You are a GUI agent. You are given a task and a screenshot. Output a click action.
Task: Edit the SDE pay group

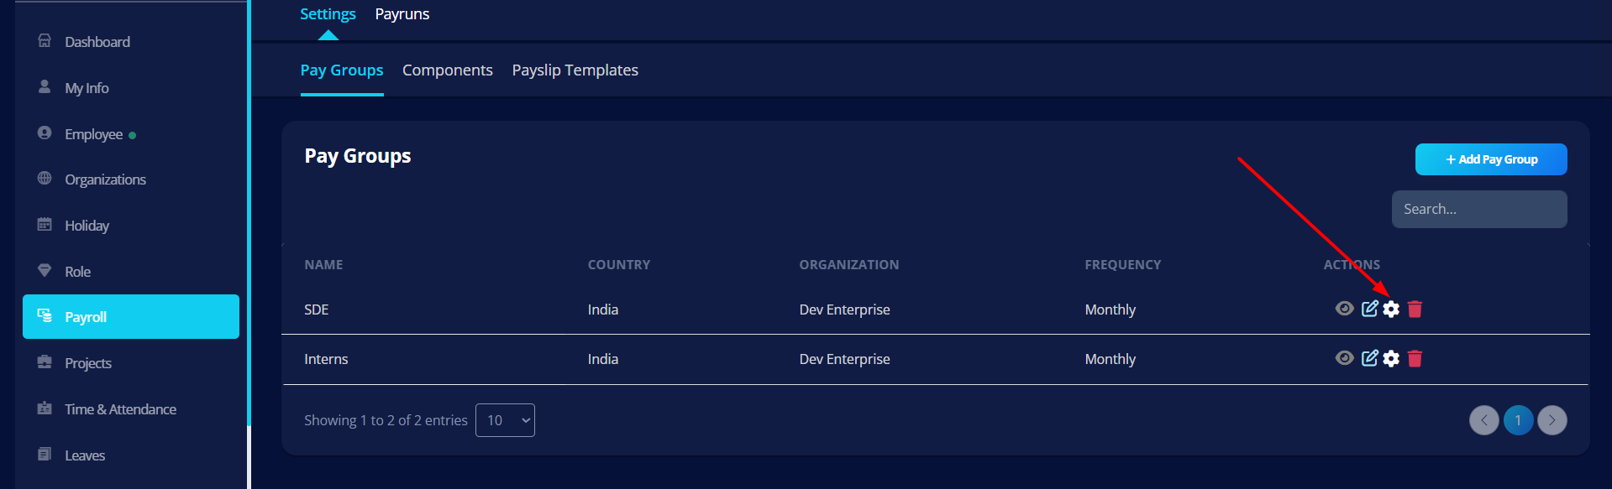[x=1369, y=309]
